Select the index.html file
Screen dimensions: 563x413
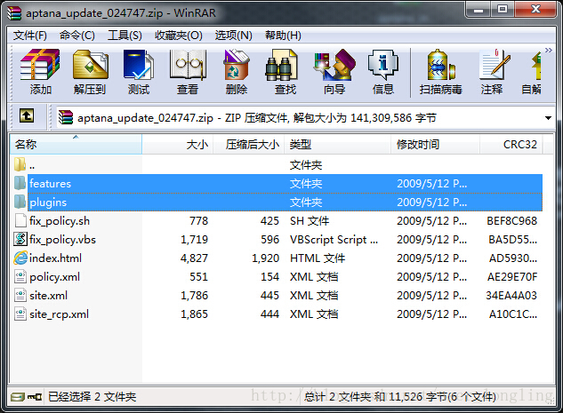point(277,258)
